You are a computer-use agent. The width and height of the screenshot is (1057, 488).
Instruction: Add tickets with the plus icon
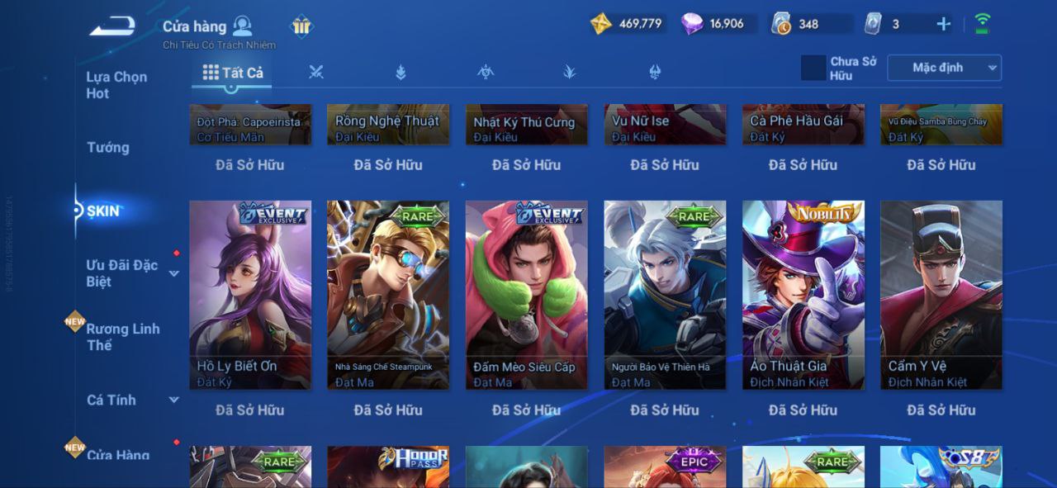[943, 24]
